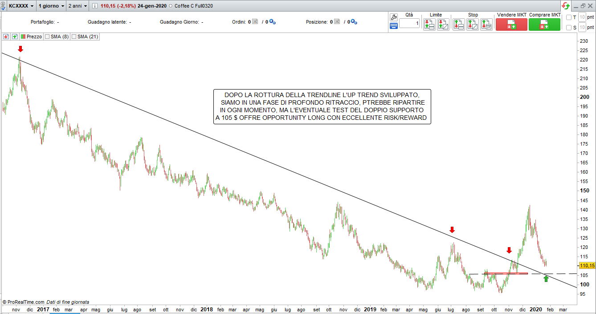Click the gears icon next to Ordini
The width and height of the screenshot is (596, 314).
click(272, 22)
